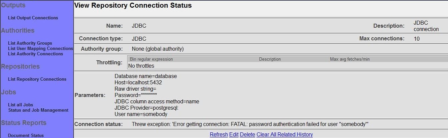Click the Outputs section heading
This screenshot has width=448, height=138.
pyautogui.click(x=13, y=5)
